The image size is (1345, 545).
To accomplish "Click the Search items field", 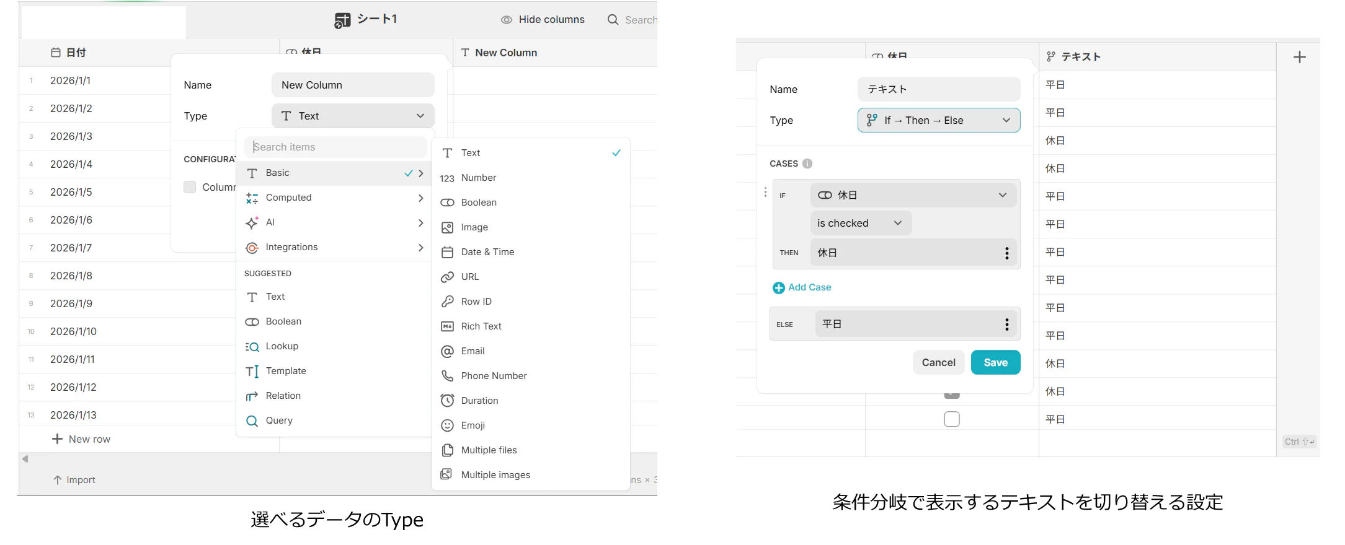I will point(335,147).
